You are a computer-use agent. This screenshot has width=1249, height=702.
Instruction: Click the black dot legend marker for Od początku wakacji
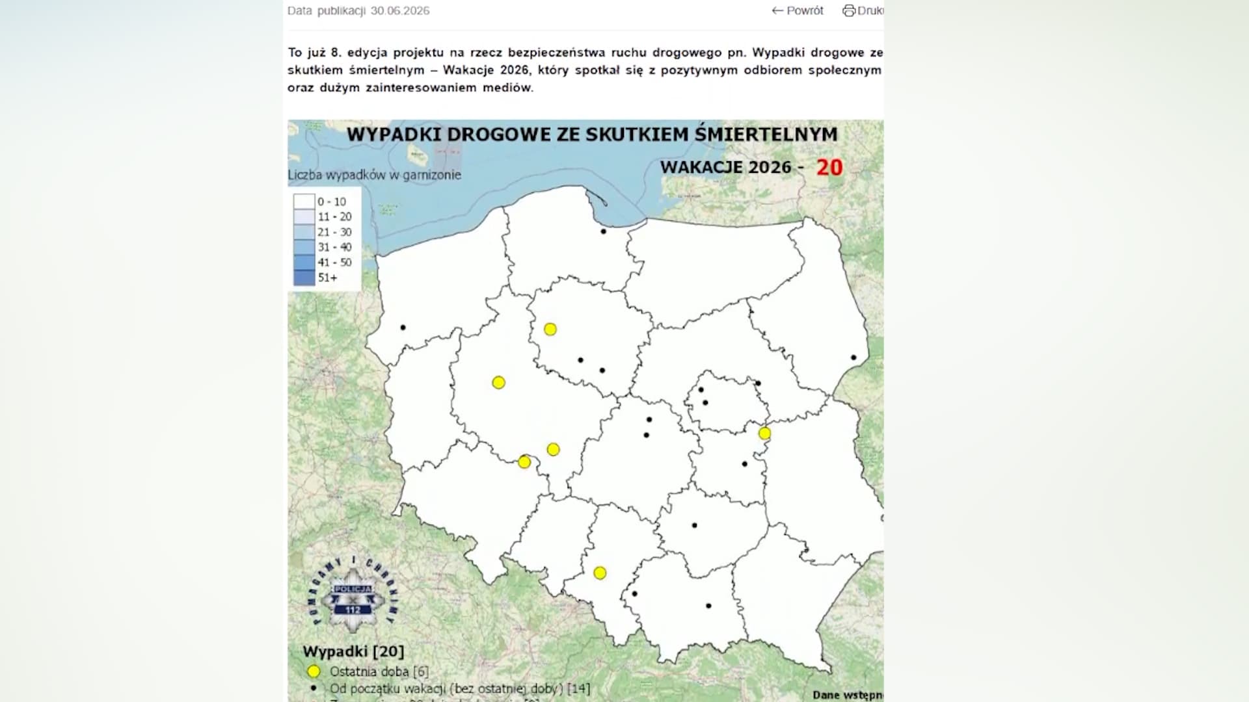tap(314, 688)
